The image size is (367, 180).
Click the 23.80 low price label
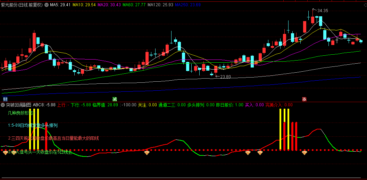pyautogui.click(x=226, y=76)
